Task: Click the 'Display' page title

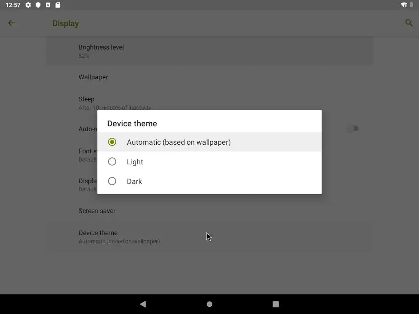Action: (65, 23)
